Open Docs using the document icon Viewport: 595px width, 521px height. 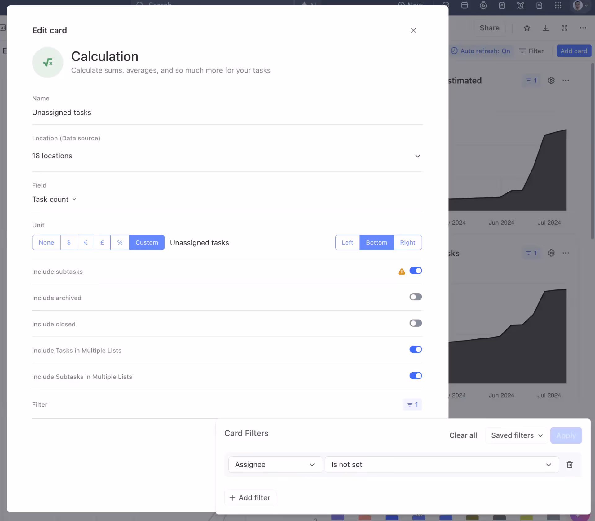pos(539,5)
